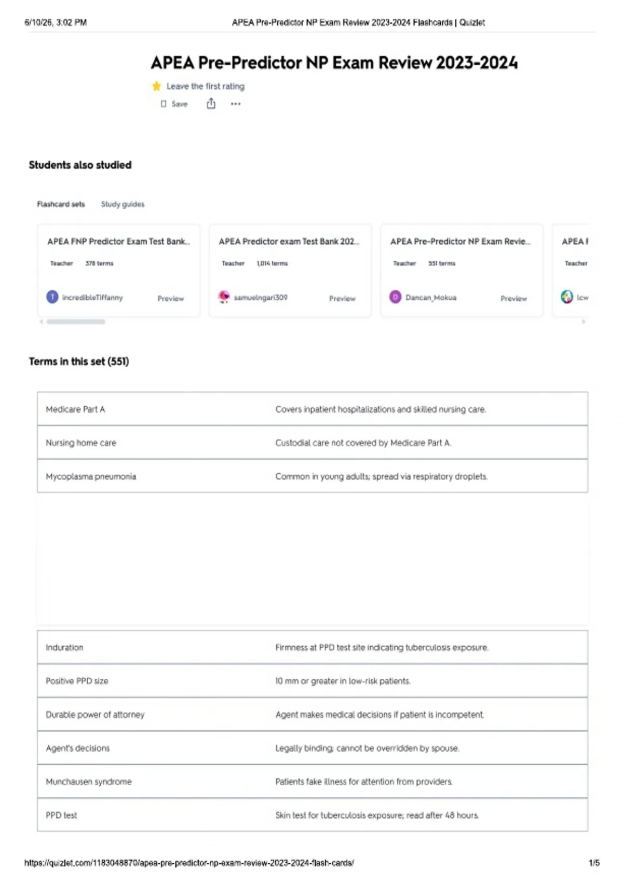Click incredibleTiffany's avatar icon
Screen dimensions: 623x883
pos(52,297)
